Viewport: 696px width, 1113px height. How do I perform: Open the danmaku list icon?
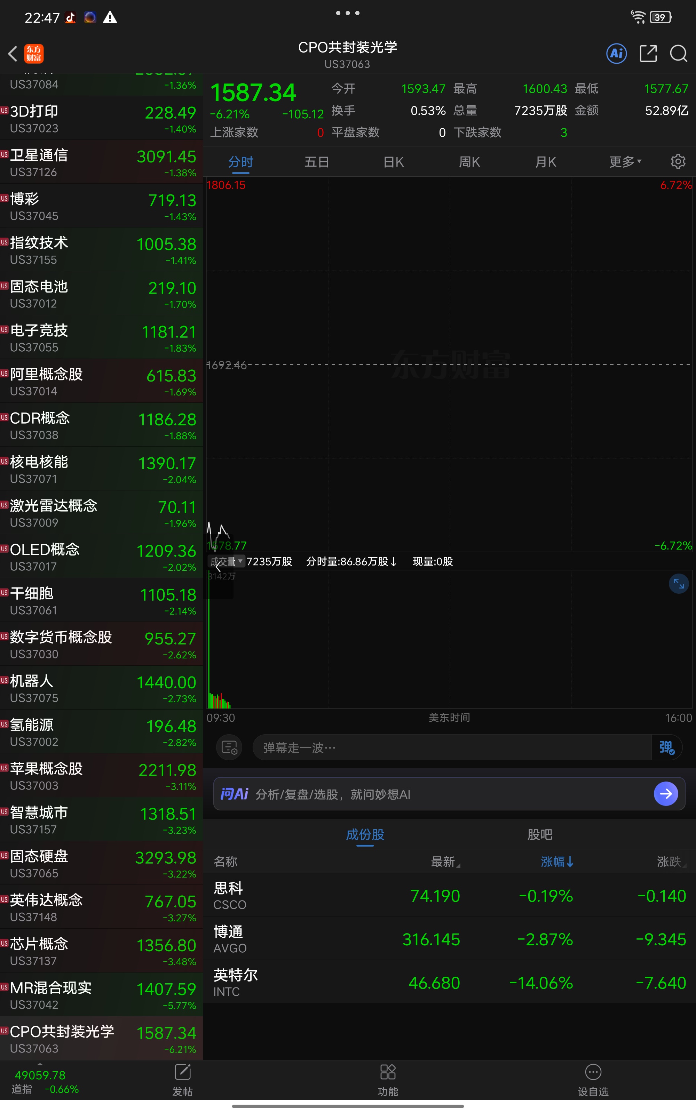pyautogui.click(x=229, y=747)
